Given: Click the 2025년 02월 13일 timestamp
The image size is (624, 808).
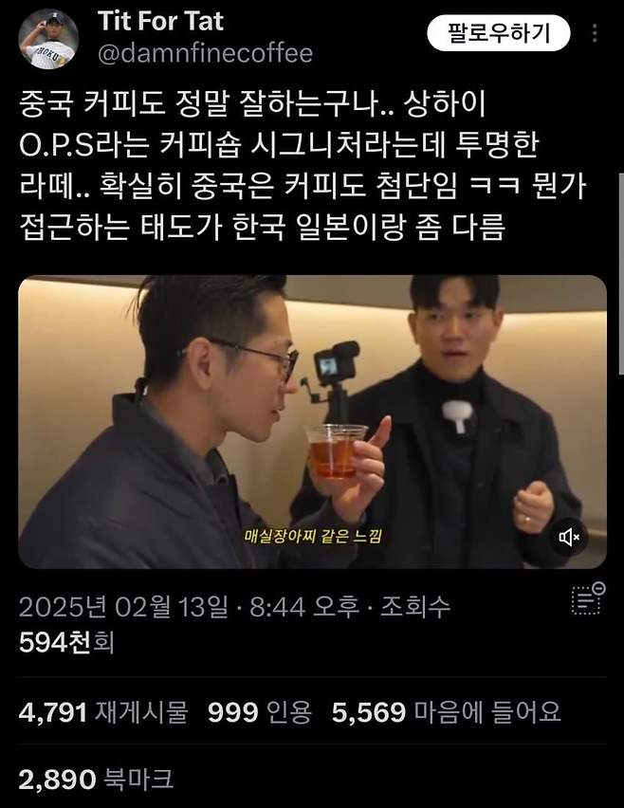Looking at the screenshot, I should tap(123, 607).
